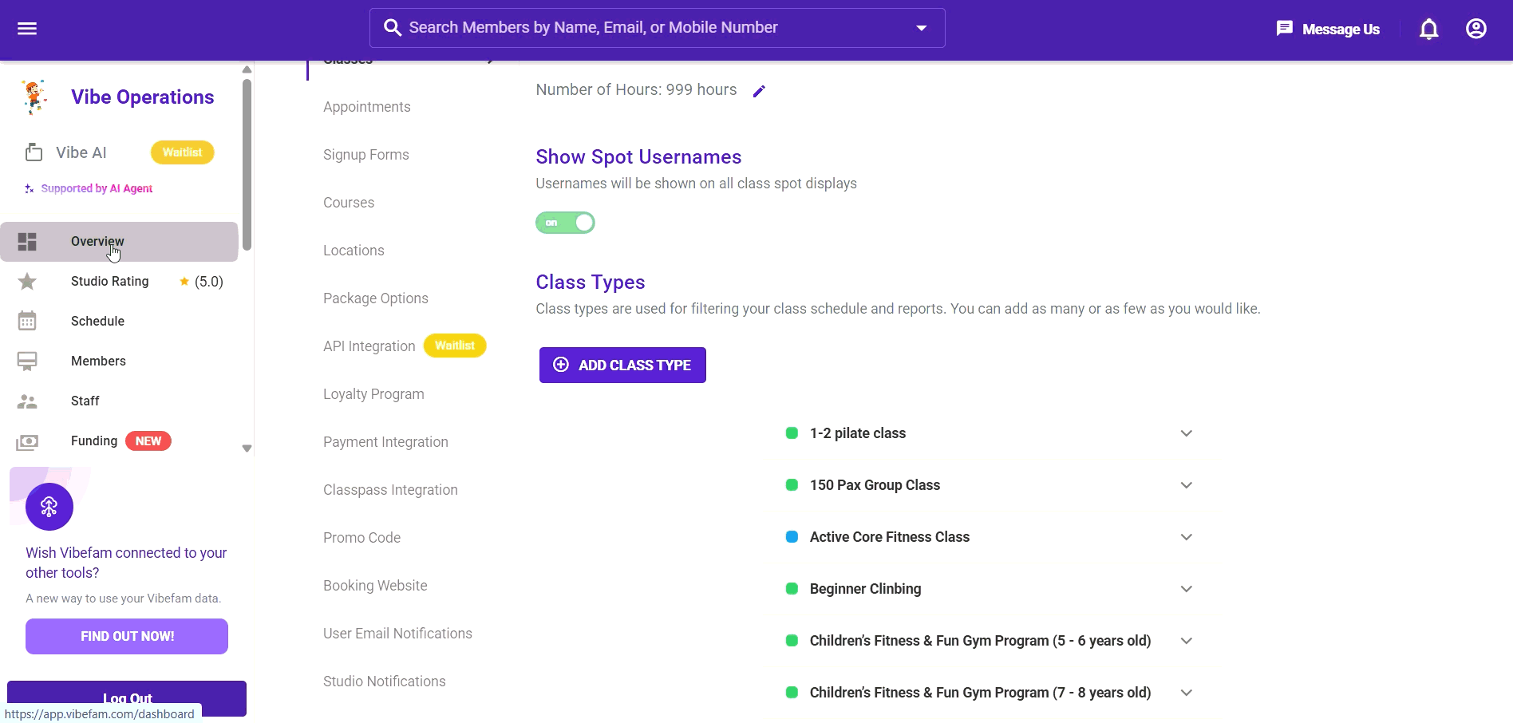Open Classpass Integration settings section
The width and height of the screenshot is (1513, 723).
pyautogui.click(x=390, y=490)
